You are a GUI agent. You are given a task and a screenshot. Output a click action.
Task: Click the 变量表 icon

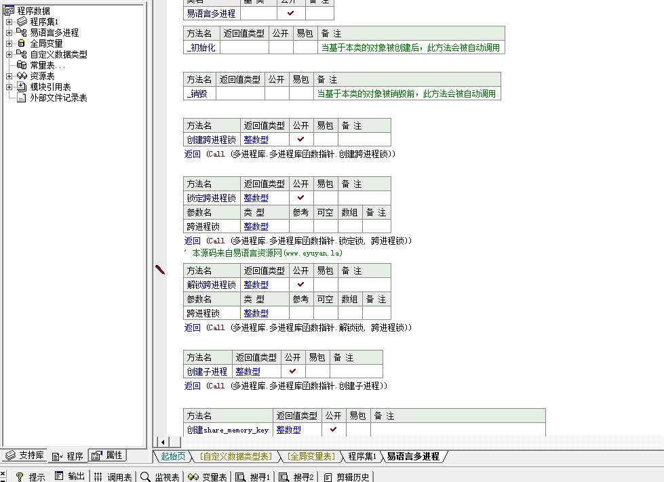click(x=193, y=477)
